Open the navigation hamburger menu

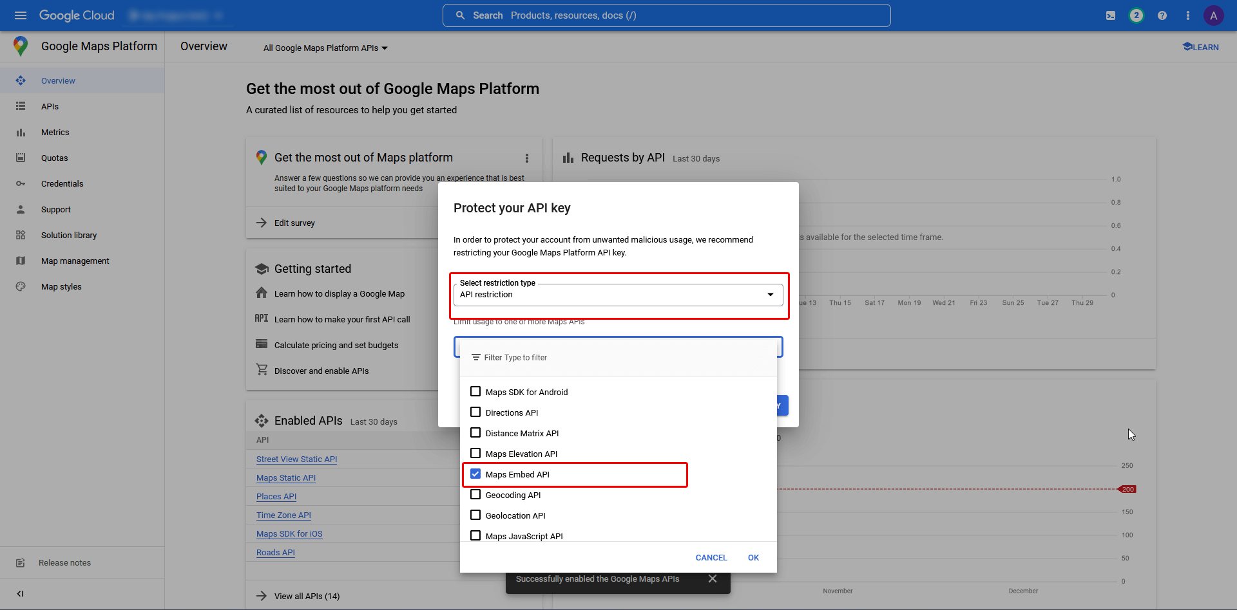point(21,15)
